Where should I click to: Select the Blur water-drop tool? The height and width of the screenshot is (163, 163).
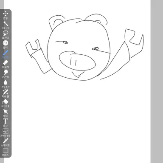6,84
